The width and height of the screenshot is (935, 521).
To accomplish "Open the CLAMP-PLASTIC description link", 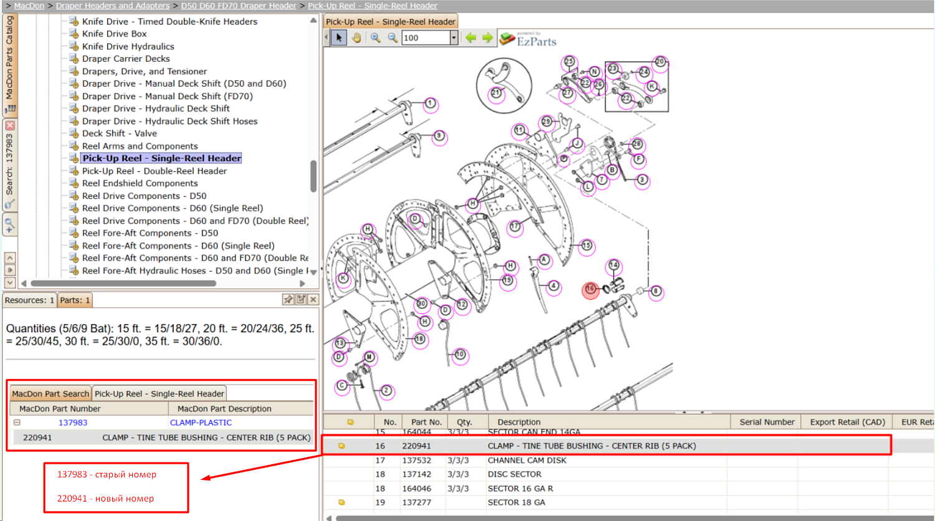I will (x=201, y=423).
